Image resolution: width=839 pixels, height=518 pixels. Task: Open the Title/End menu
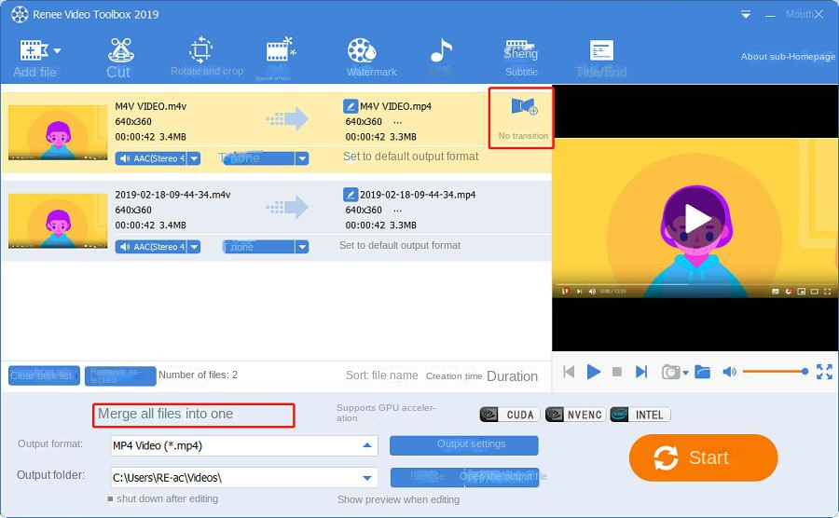(601, 57)
